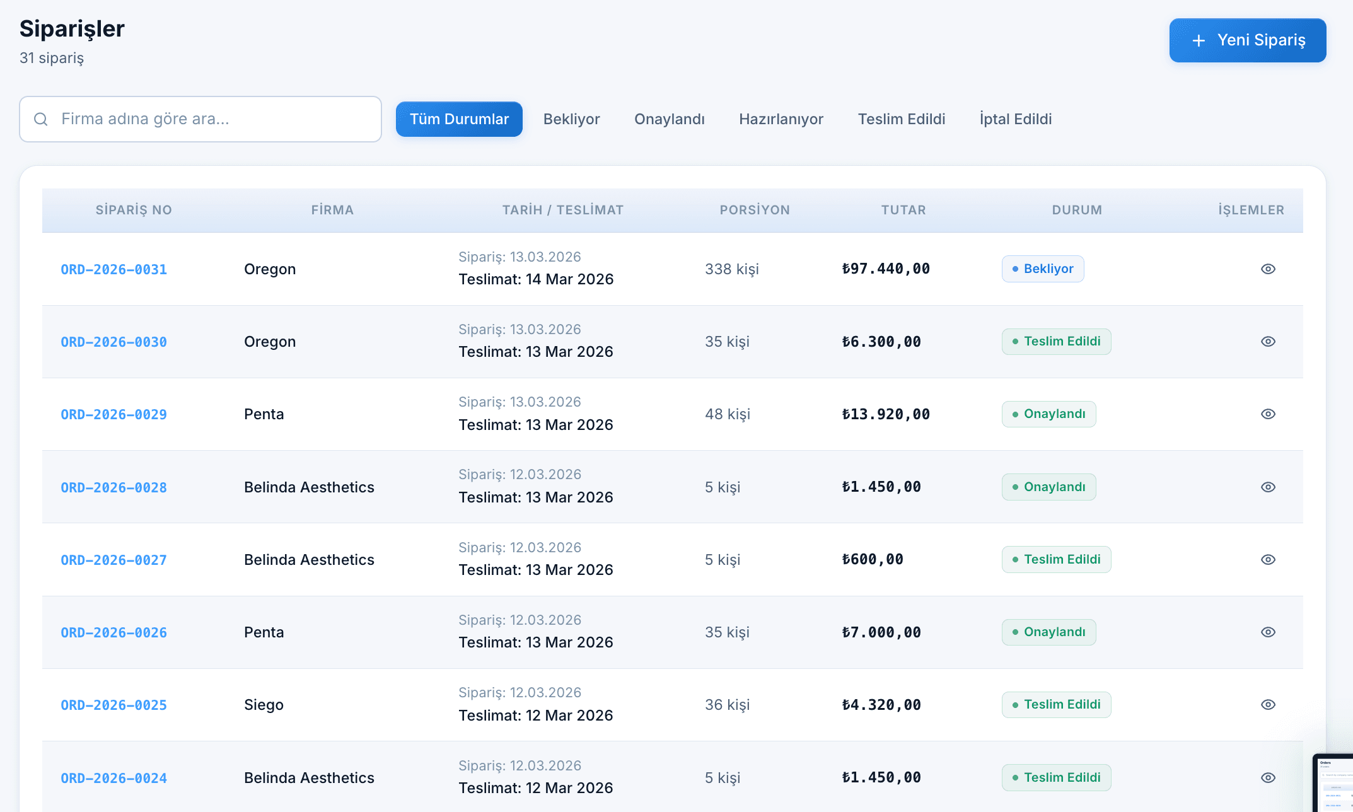Show Hazırlanıyor orders
Screen dimensions: 1353x812
[781, 119]
